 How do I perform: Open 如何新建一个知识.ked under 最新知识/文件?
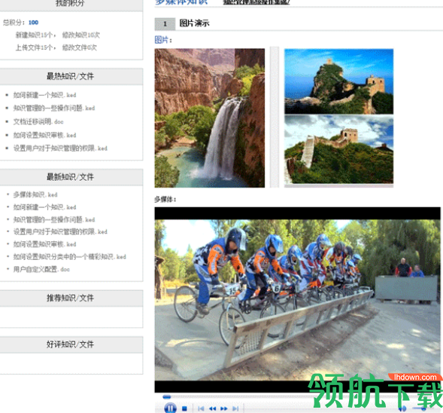(44, 207)
